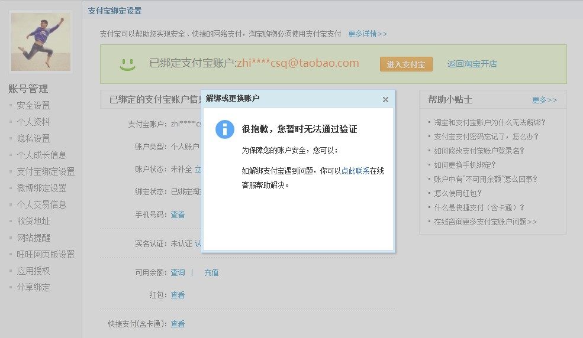Select 支付宝绑定设置 in sidebar
Screen dimensions: 583x338
coord(46,171)
